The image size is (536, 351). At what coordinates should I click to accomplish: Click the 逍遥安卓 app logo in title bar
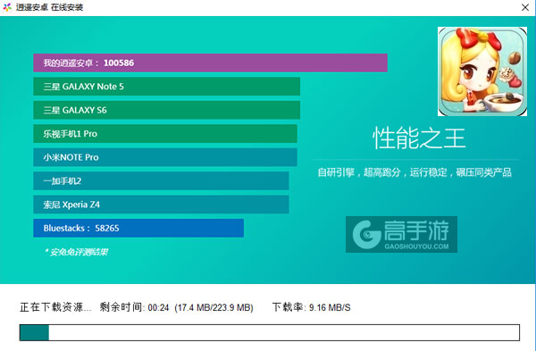[7, 7]
